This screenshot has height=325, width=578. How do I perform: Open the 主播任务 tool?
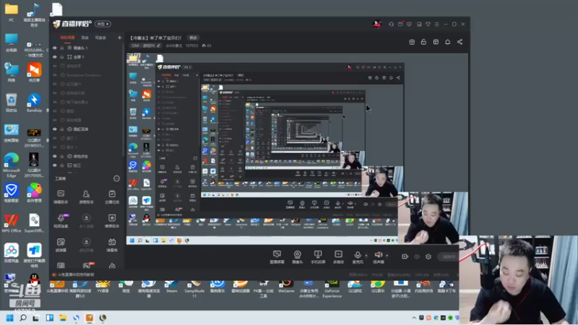112,196
